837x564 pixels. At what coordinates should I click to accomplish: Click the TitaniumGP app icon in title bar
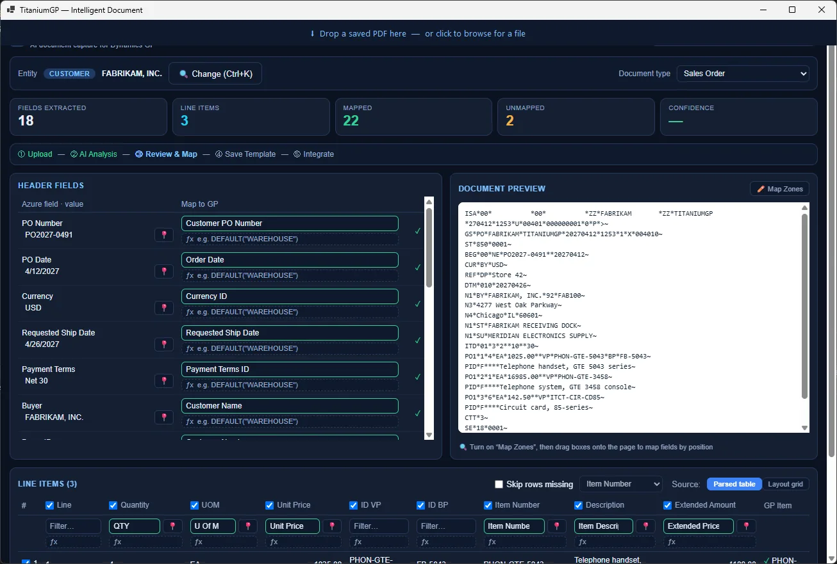(11, 10)
